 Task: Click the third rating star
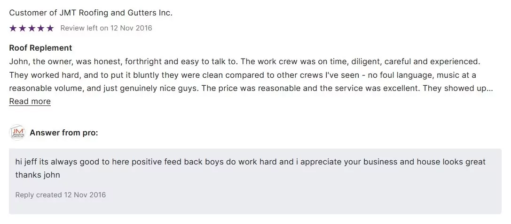point(31,28)
